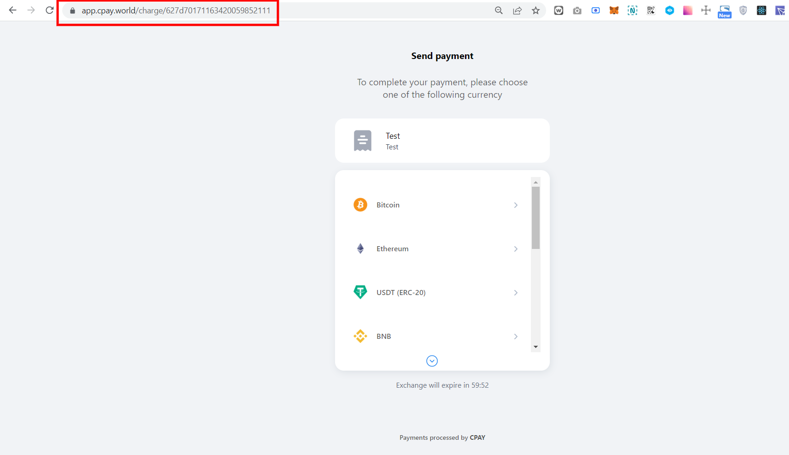Click the blue circled down arrow
Screen dimensions: 789x455
[x=432, y=361]
